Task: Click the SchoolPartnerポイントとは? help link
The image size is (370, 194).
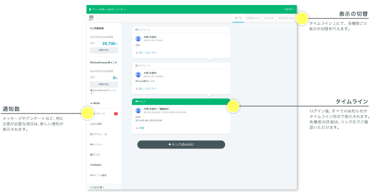Action: point(103,91)
